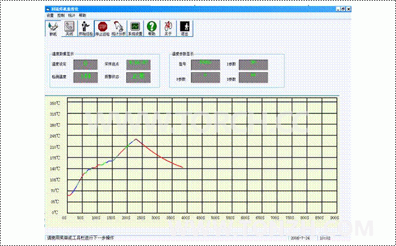Select the 采样起点 display field
Image resolution: width=396 pixels, height=246 pixels.
coord(139,63)
